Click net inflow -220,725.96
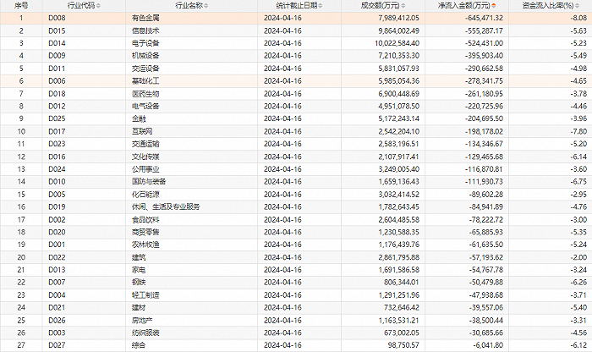The image size is (592, 352). (484, 106)
